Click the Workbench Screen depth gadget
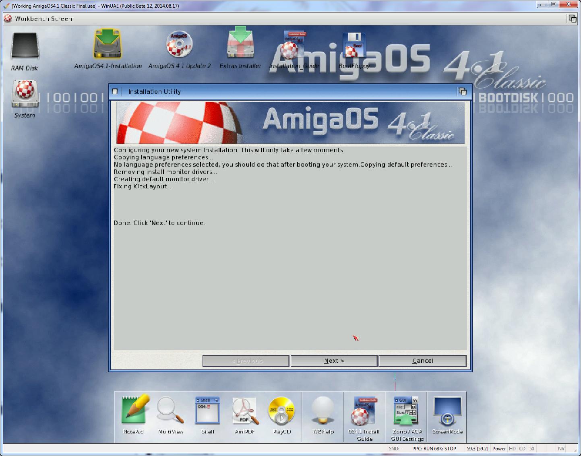The image size is (581, 456). click(x=572, y=19)
